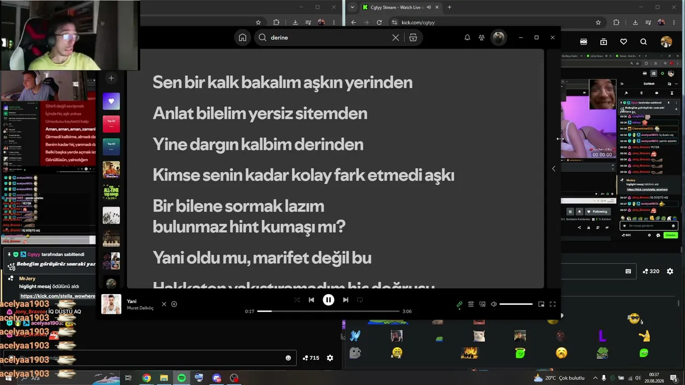This screenshot has width=685, height=385.
Task: Jump to lyric 'Yani oldu mu, marifet değil bu'
Action: coord(262,258)
